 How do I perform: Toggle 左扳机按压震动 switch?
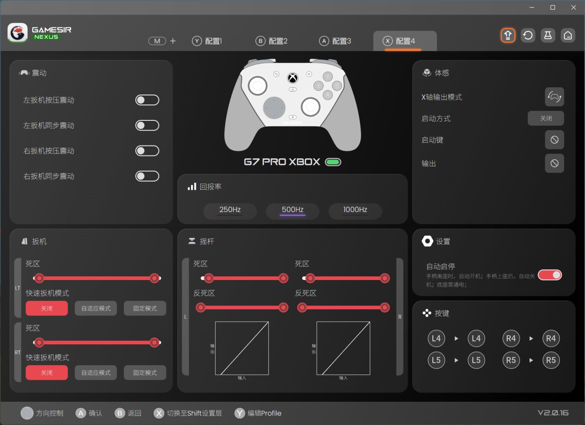(147, 100)
